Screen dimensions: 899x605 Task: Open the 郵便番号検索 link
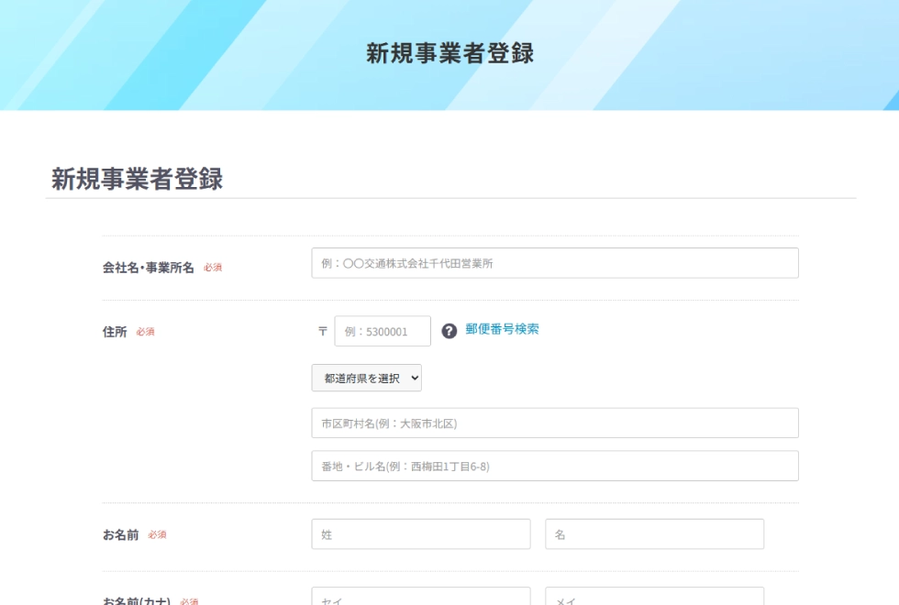502,330
